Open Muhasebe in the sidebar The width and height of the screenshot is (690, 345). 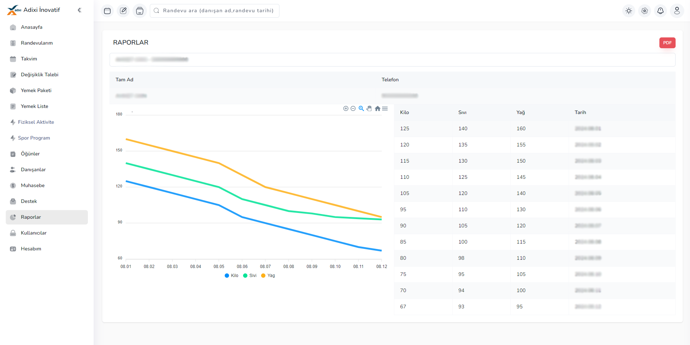[47, 186]
